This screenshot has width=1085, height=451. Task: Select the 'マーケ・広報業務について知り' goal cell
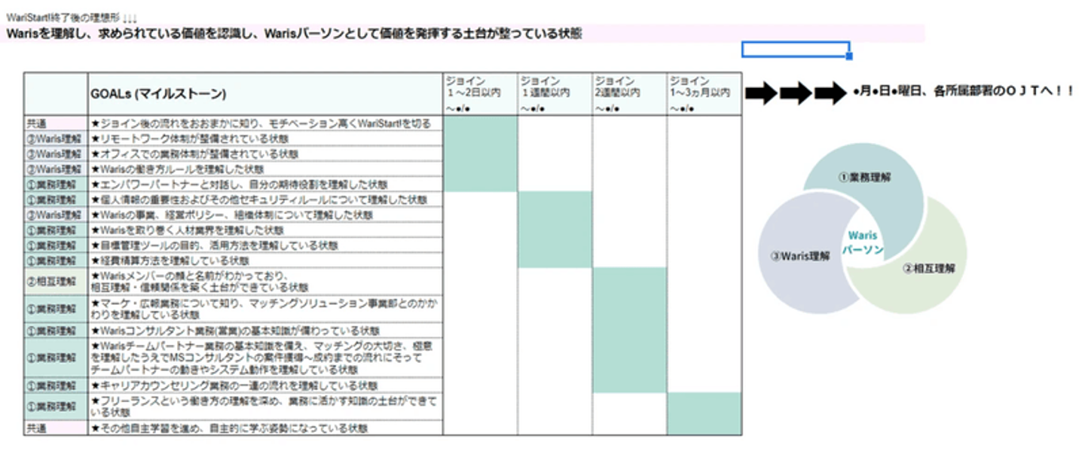tap(265, 309)
